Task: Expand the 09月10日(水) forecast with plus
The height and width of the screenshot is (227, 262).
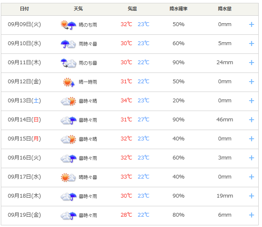Action: coord(251,43)
